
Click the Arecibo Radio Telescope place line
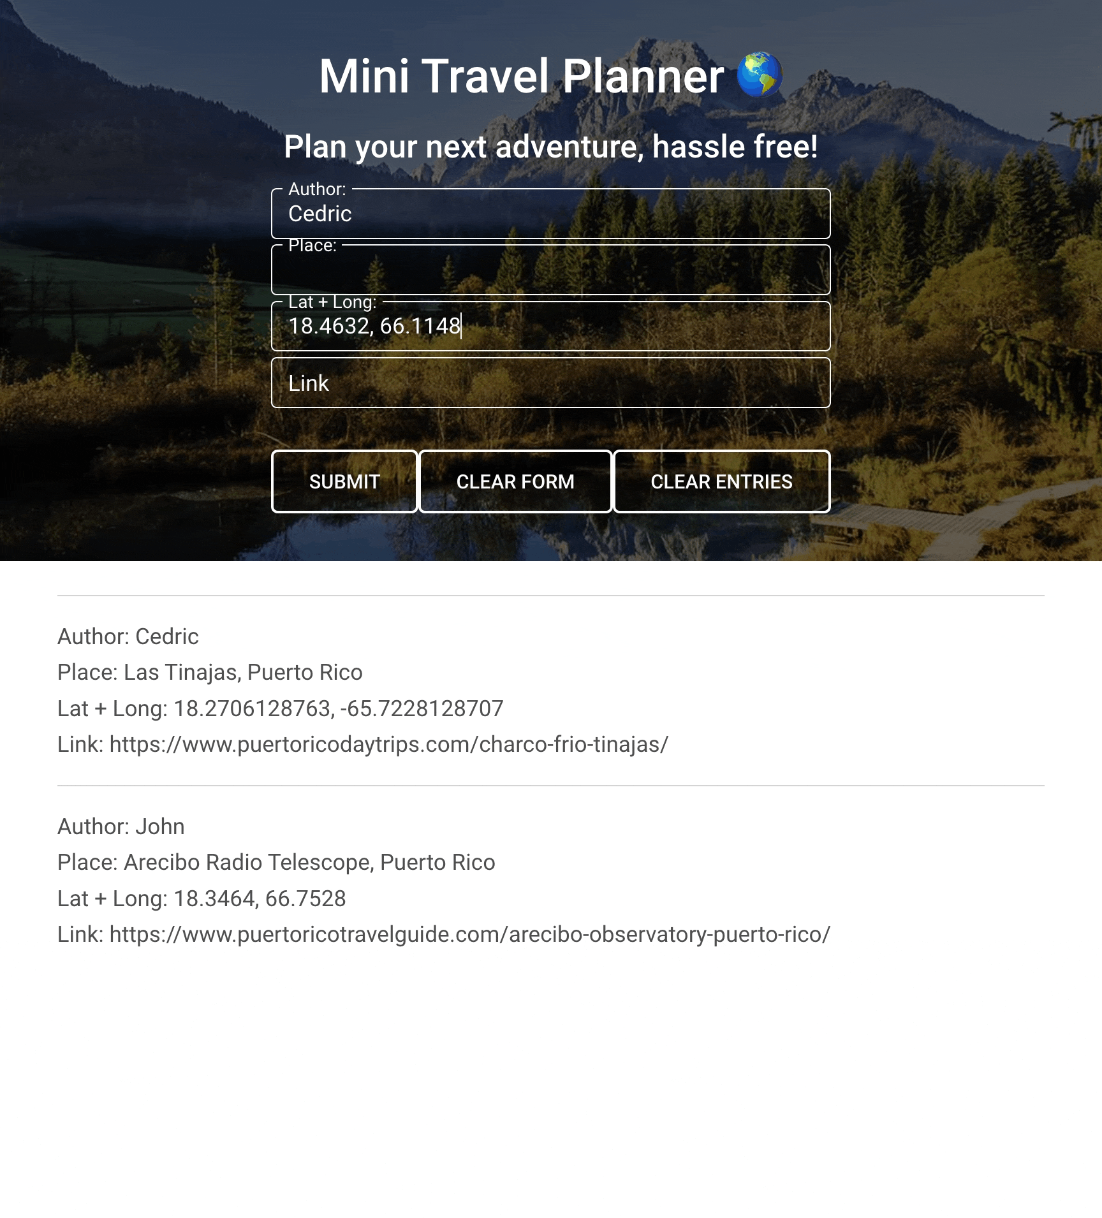click(x=276, y=862)
